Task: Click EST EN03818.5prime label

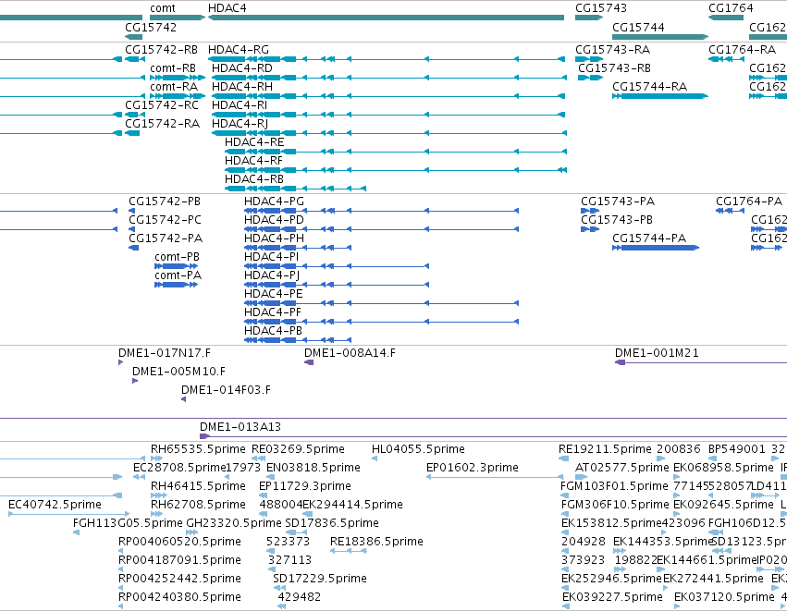Action: coord(314,468)
